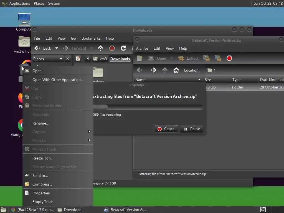Choose Empty Trash in context menu
This screenshot has height=213, width=284.
coord(58,202)
